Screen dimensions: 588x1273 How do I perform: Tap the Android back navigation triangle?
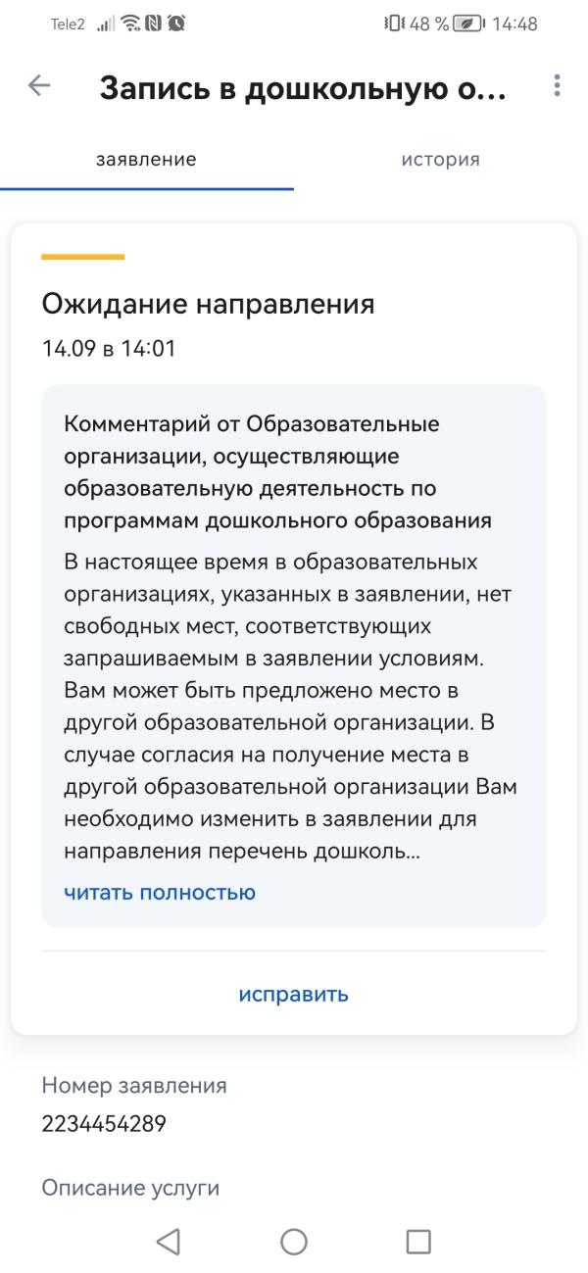(x=168, y=1242)
